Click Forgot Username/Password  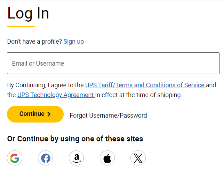click(108, 116)
